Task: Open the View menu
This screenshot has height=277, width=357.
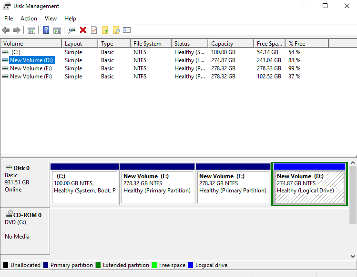Action: pos(51,19)
